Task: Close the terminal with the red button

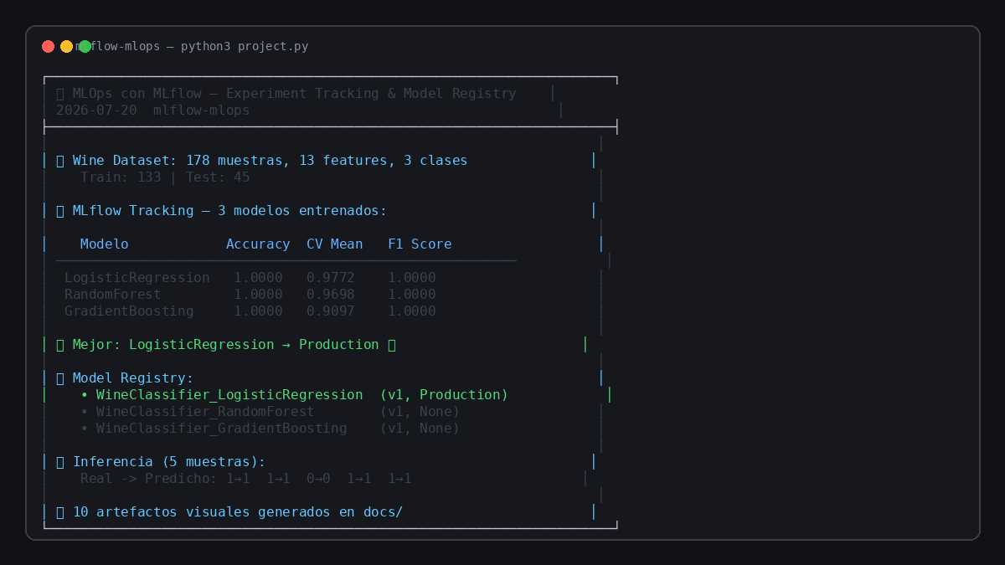Action: [48, 46]
